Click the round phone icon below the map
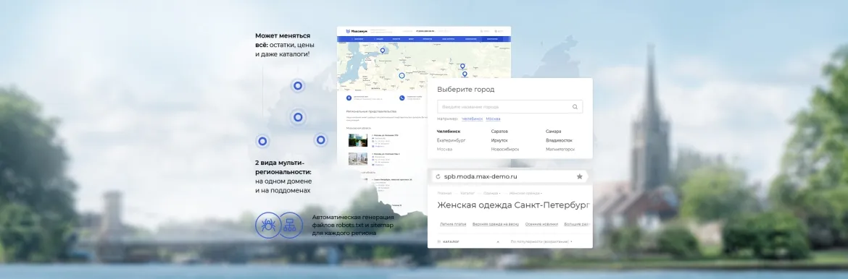This screenshot has width=848, height=279. tap(402, 98)
